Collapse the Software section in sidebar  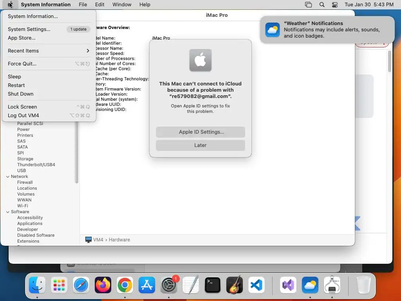point(8,212)
